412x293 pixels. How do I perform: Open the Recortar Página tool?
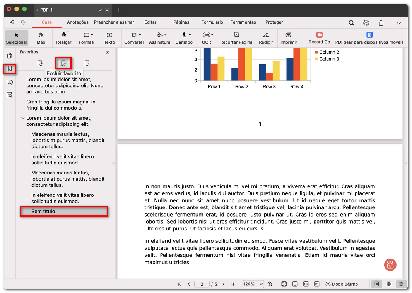pyautogui.click(x=236, y=38)
